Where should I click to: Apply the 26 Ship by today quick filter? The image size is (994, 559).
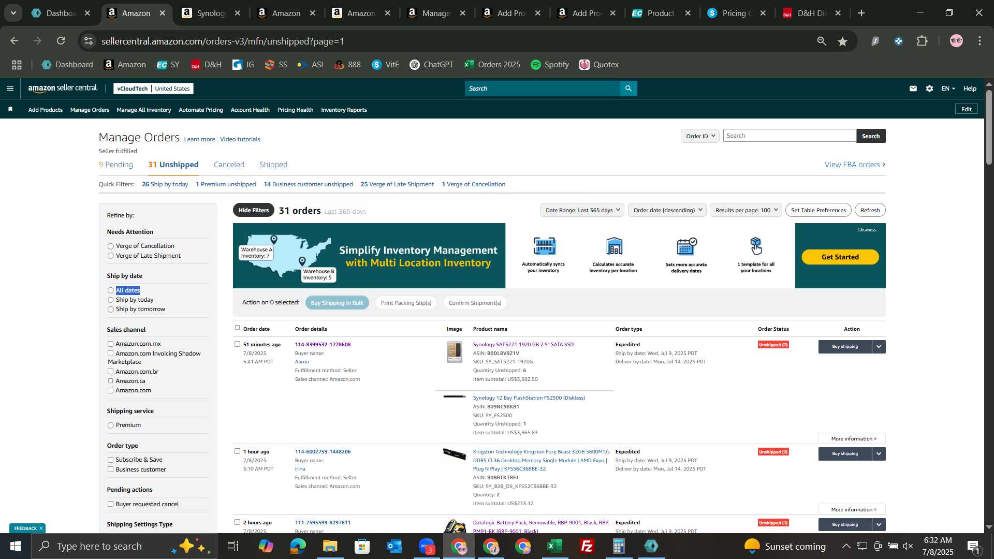point(165,184)
